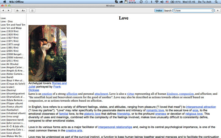Open the Time Machine menu bar icon
221x138 pixels.
point(146,2)
